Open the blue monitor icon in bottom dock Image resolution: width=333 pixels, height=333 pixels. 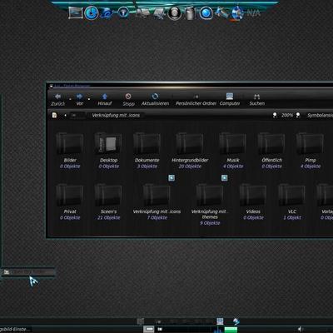(220, 321)
